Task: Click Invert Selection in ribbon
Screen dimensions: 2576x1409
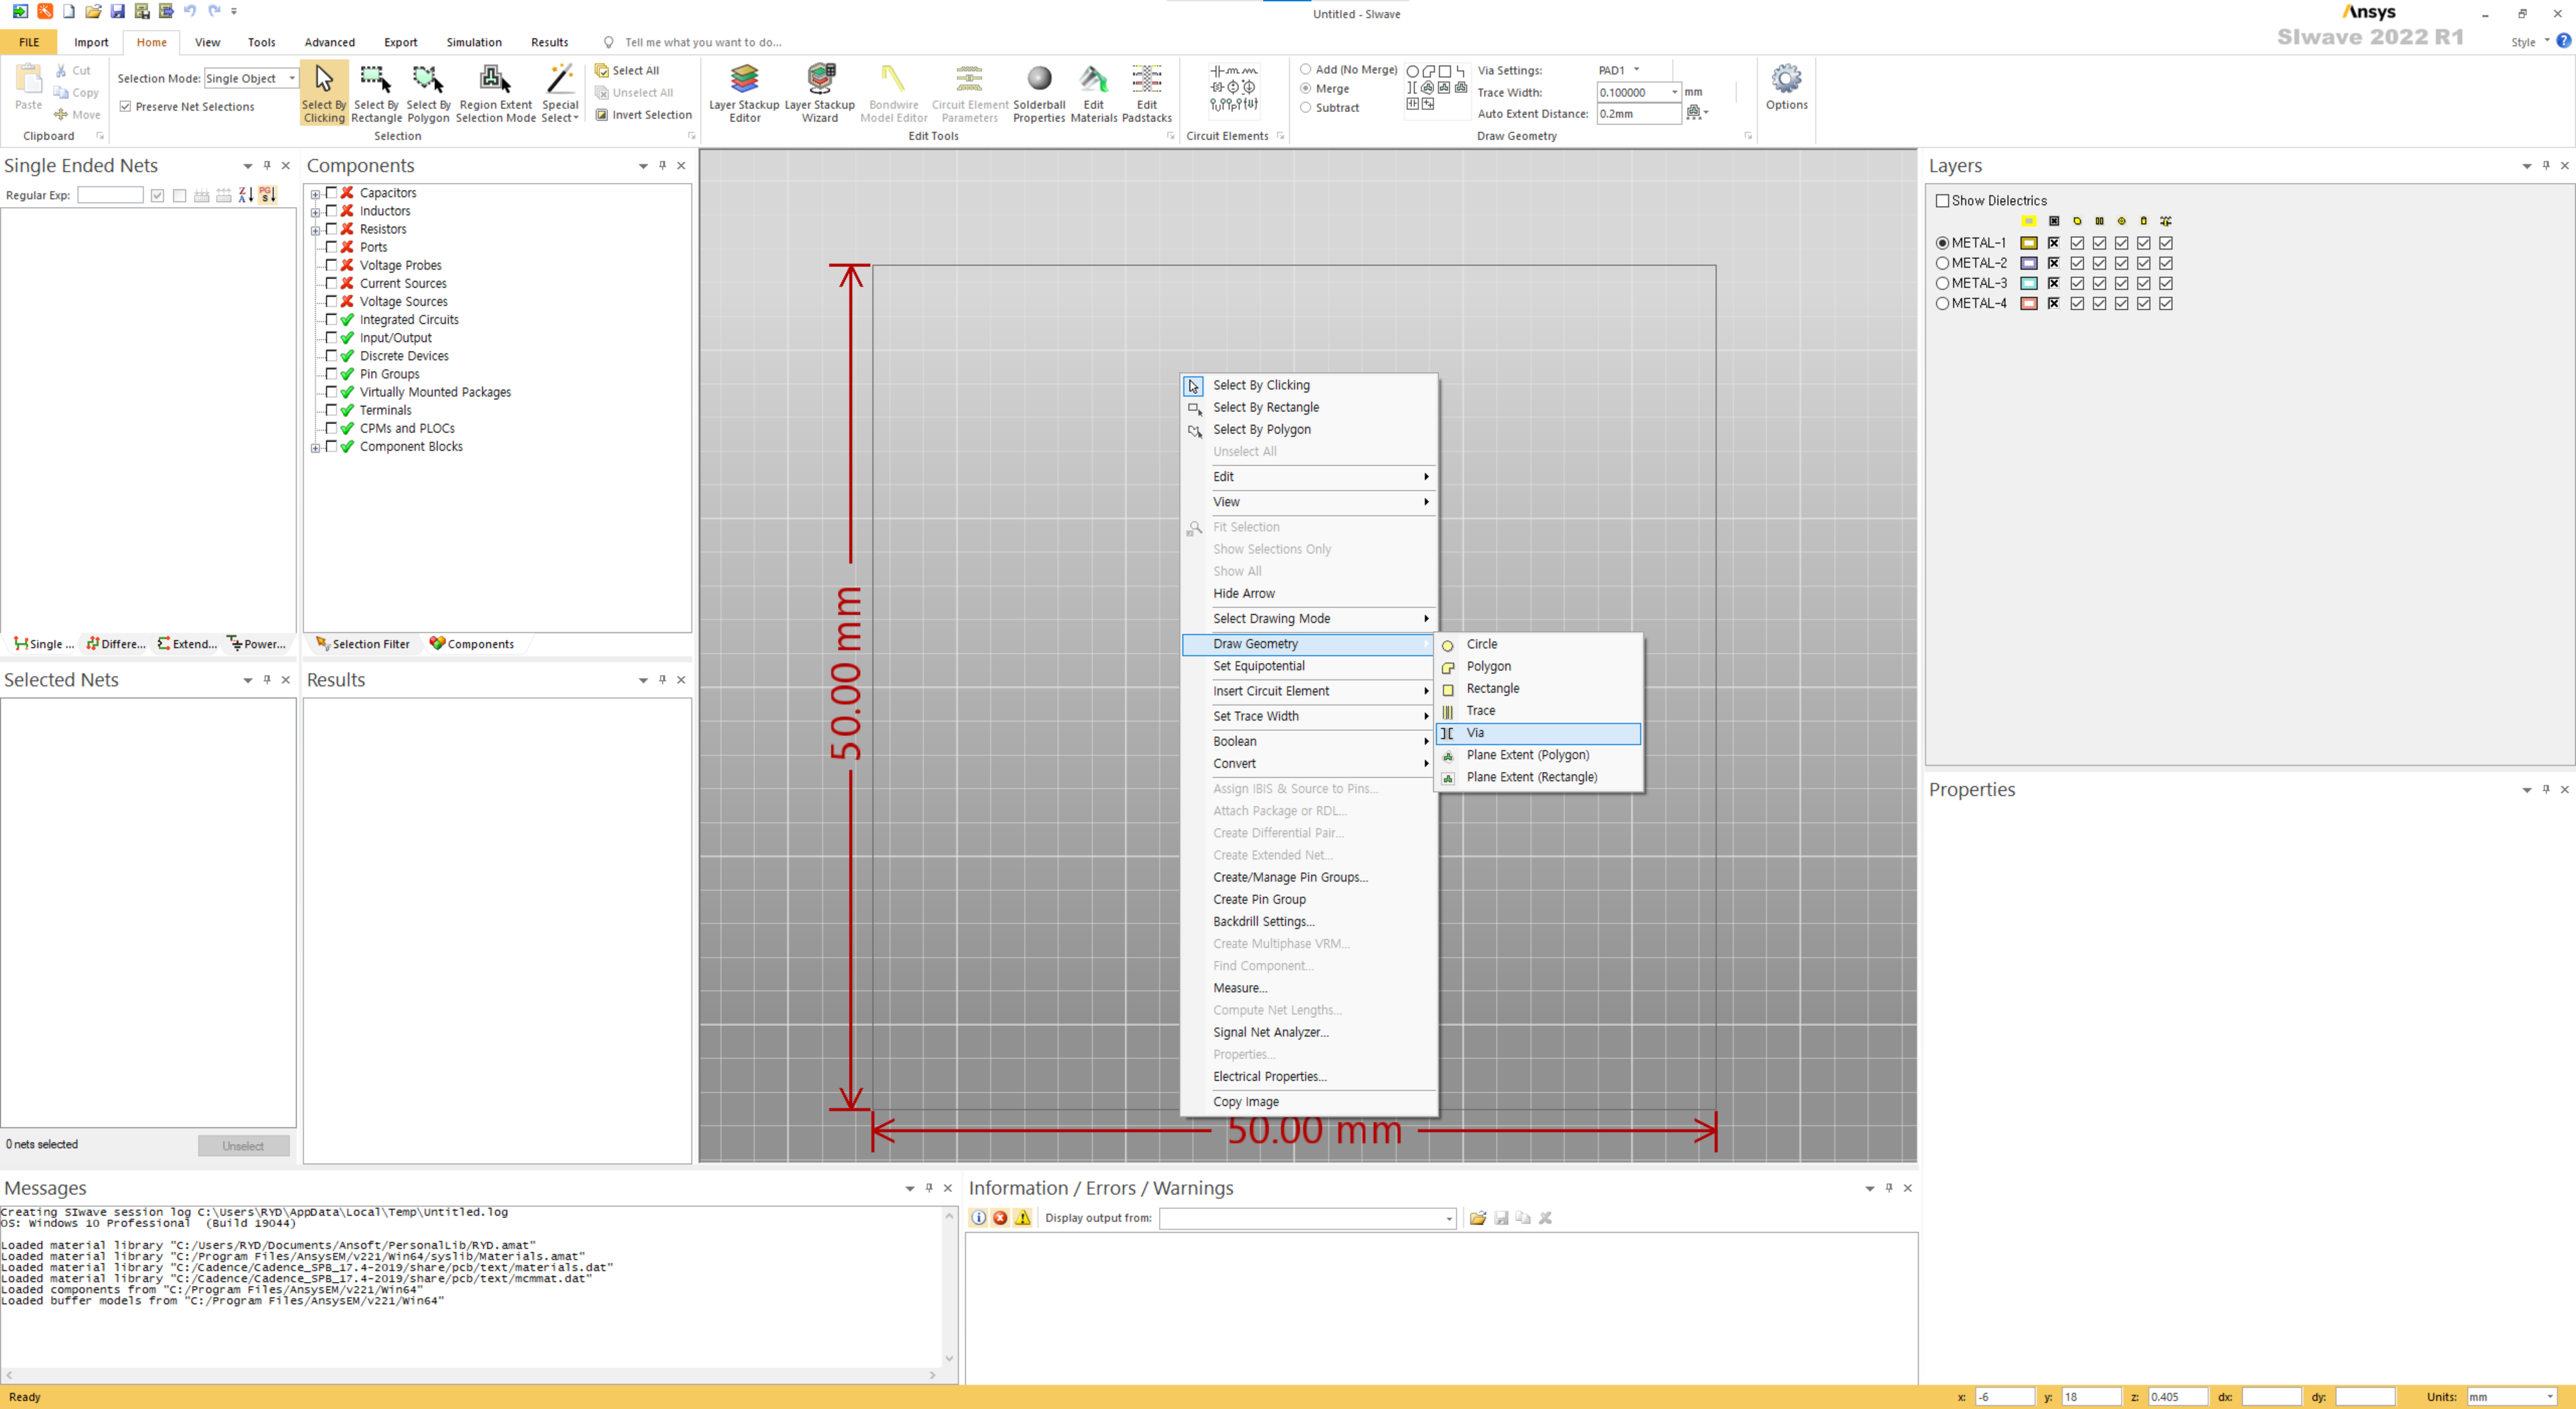Action: pos(643,115)
